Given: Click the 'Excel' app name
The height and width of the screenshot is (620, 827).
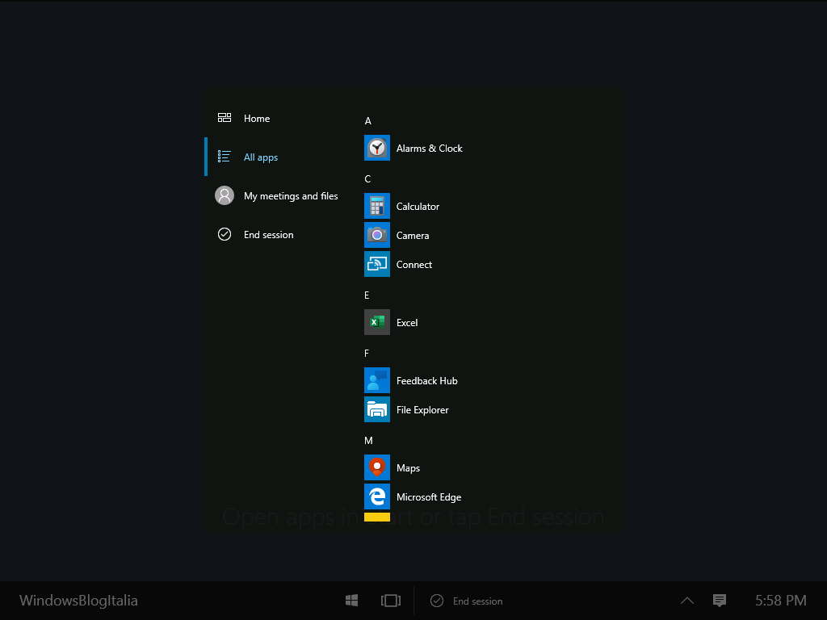Looking at the screenshot, I should tap(407, 322).
